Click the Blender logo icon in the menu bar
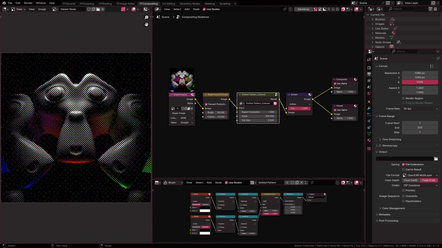 point(4,3)
